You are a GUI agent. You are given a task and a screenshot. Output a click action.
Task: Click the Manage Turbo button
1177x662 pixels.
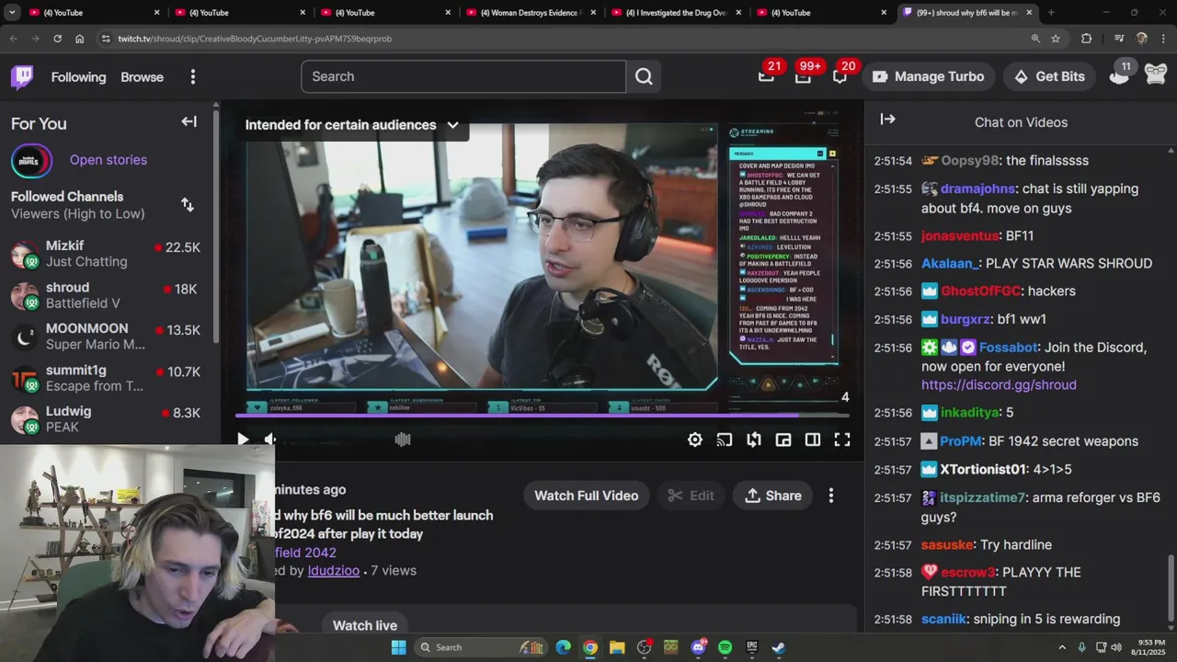pos(928,76)
